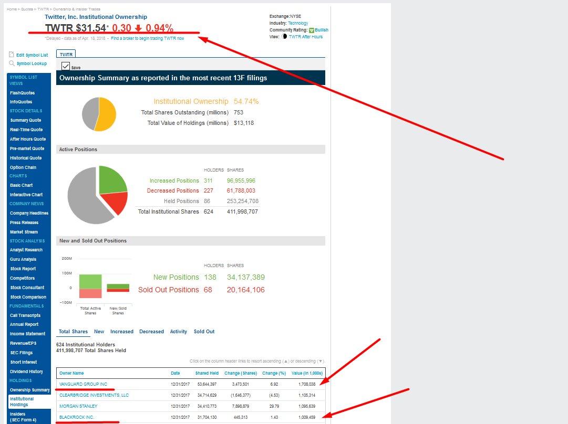The image size is (568, 424).
Task: Open Historical Quote sidebar item
Action: coord(26,158)
